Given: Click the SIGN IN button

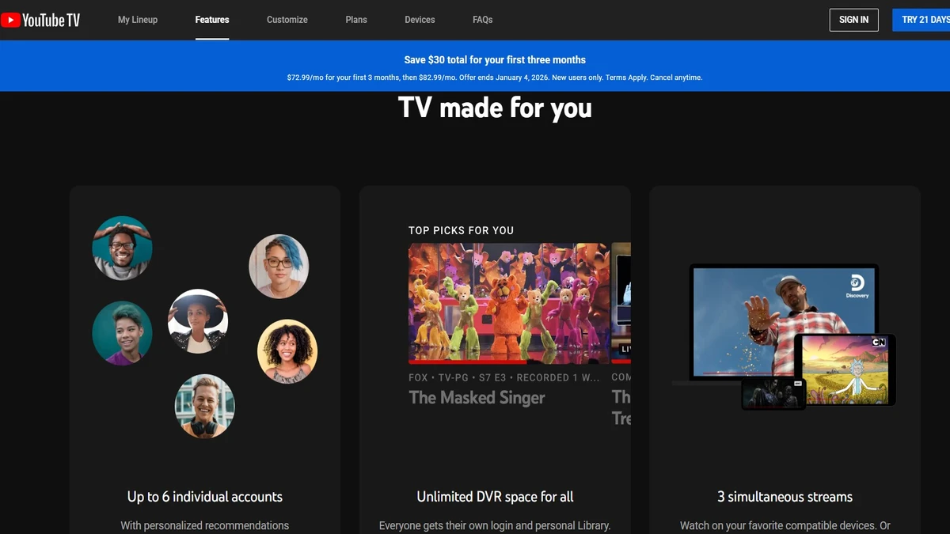Looking at the screenshot, I should (853, 20).
